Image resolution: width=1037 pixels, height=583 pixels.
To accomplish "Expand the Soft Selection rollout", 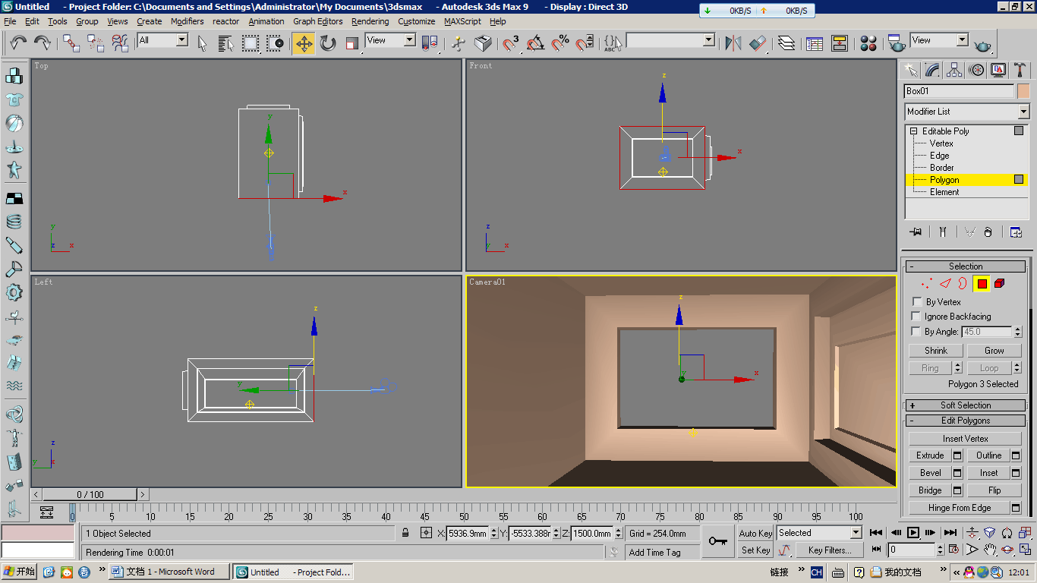I will pos(966,405).
